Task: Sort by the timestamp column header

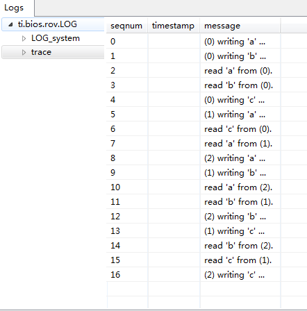Action: 174,26
